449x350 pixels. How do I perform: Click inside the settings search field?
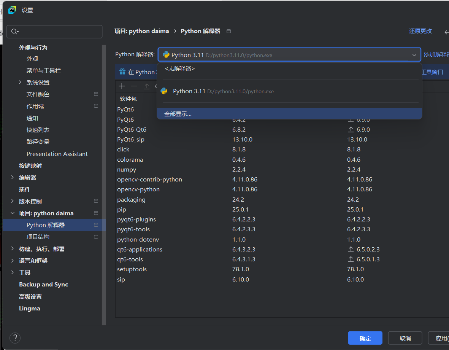[54, 32]
